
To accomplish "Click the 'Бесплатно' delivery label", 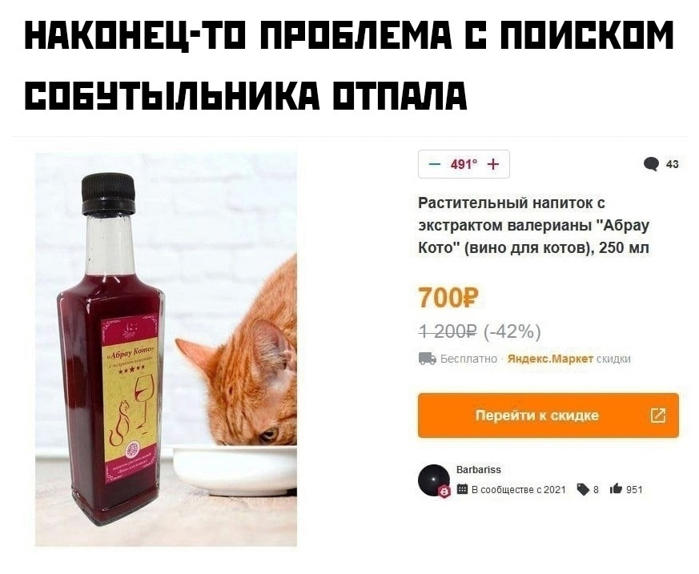I will [x=468, y=359].
